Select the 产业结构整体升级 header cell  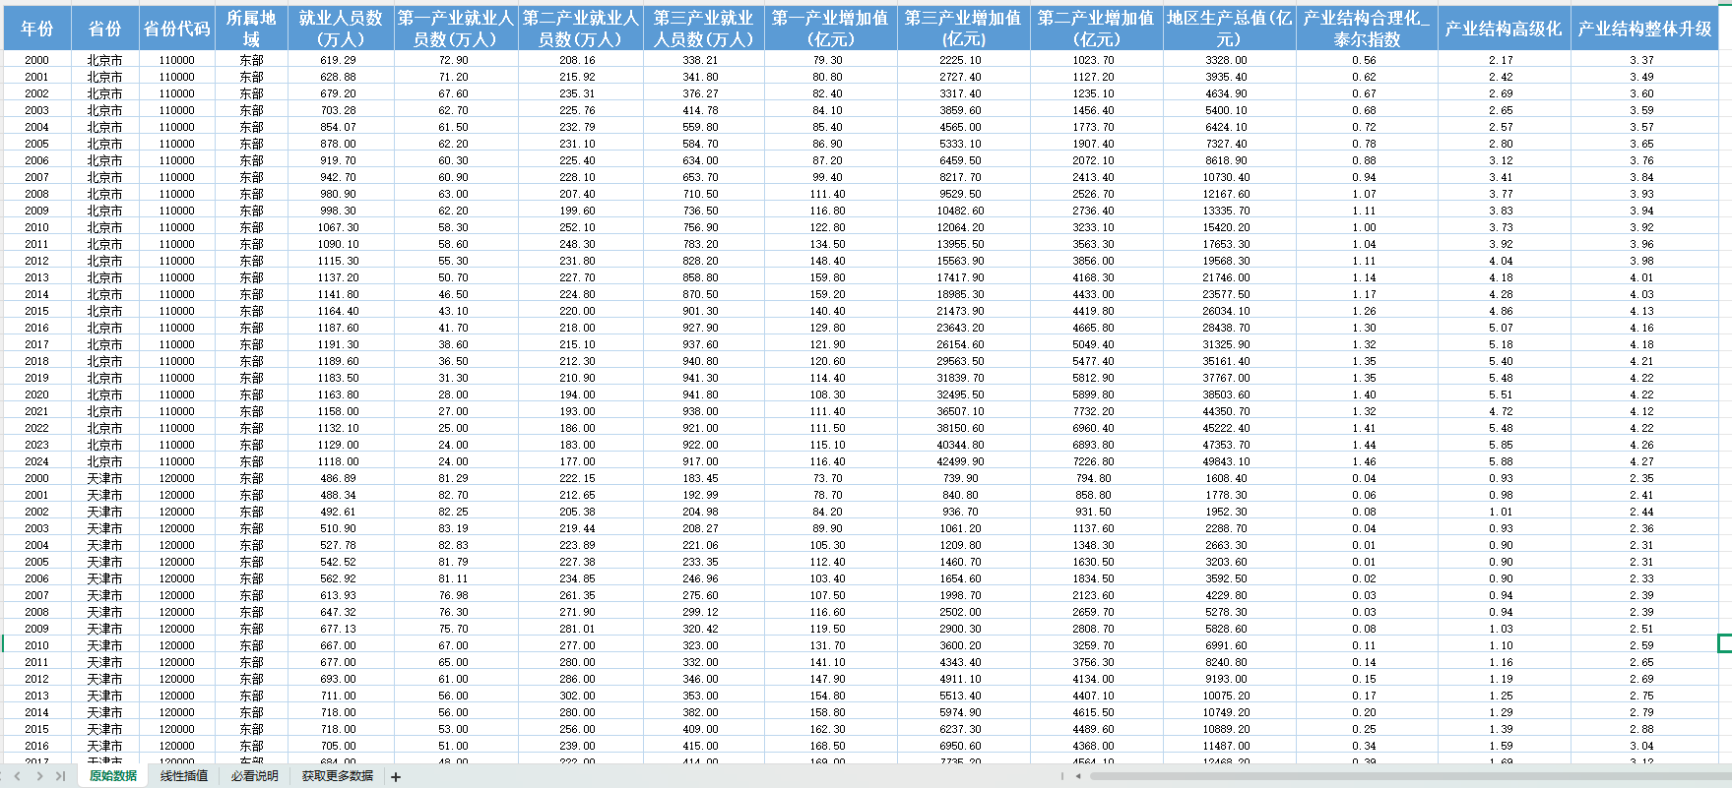1644,29
